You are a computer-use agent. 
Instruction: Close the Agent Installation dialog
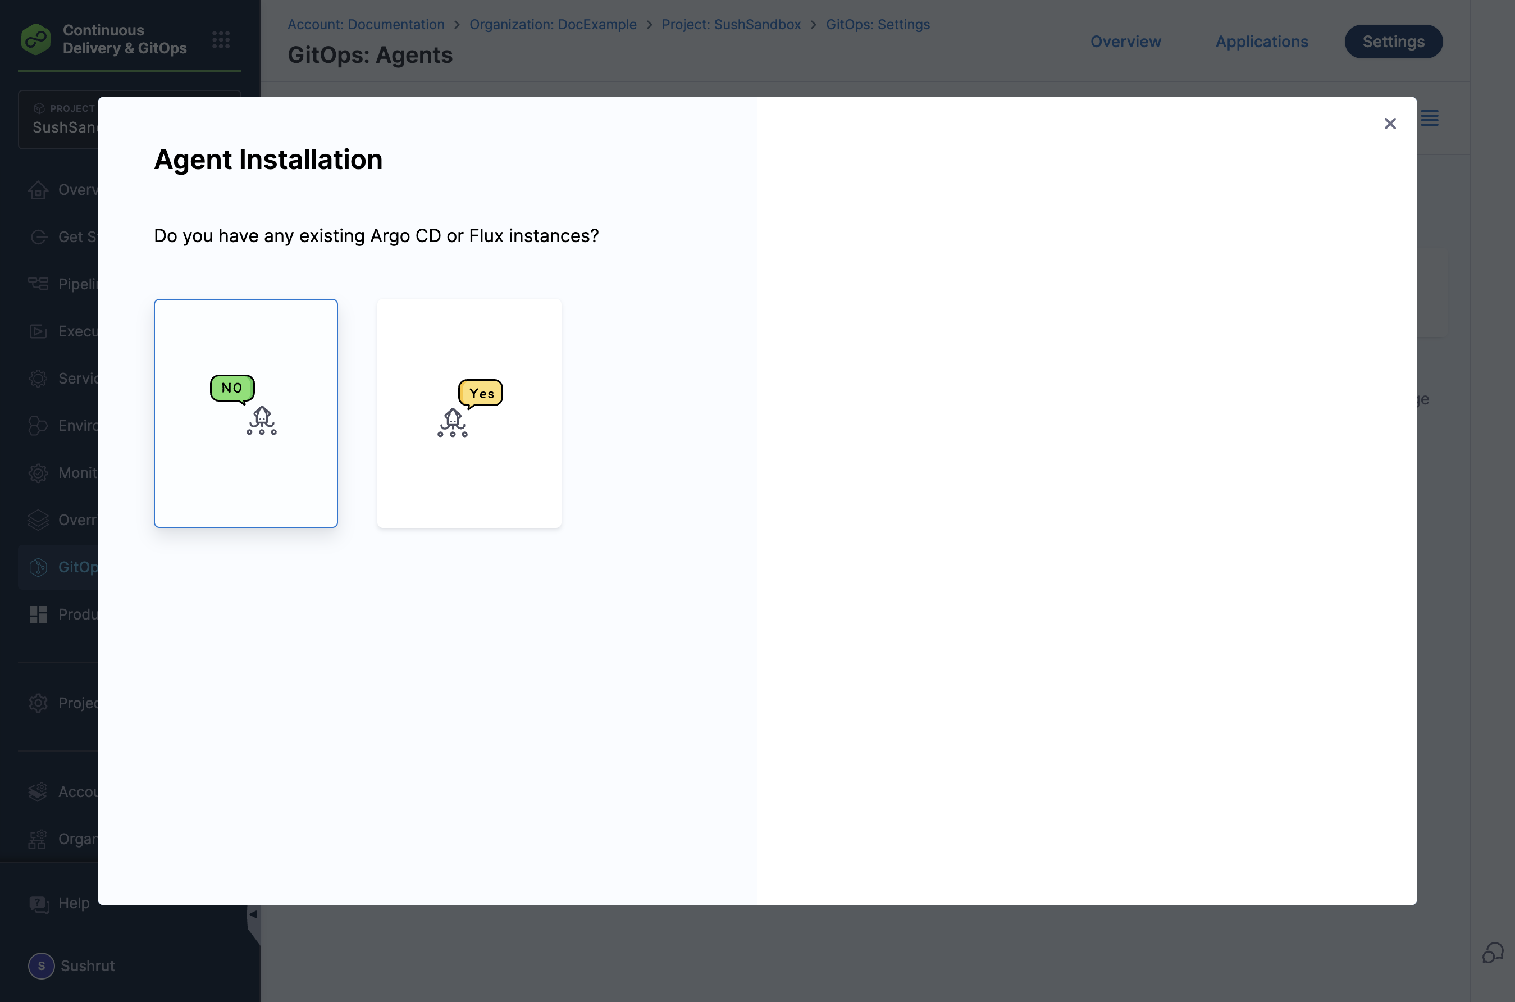click(x=1390, y=124)
